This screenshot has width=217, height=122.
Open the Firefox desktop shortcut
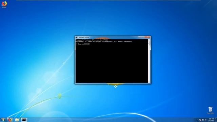click(x=4, y=4)
